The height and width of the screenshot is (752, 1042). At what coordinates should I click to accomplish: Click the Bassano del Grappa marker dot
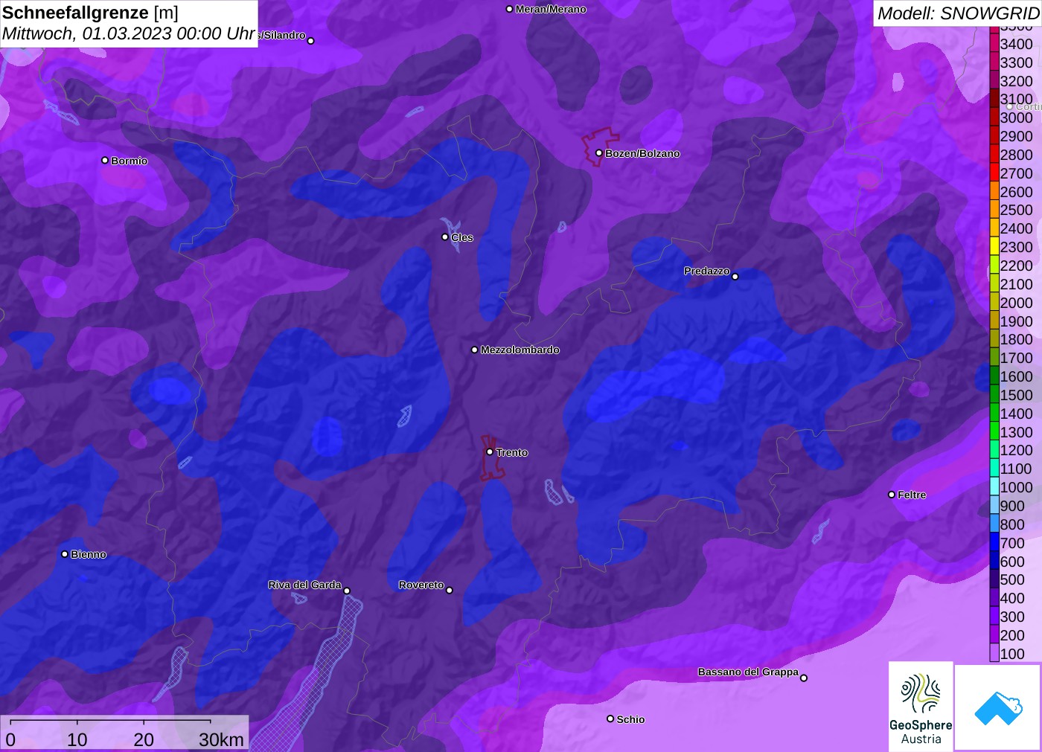(x=804, y=678)
